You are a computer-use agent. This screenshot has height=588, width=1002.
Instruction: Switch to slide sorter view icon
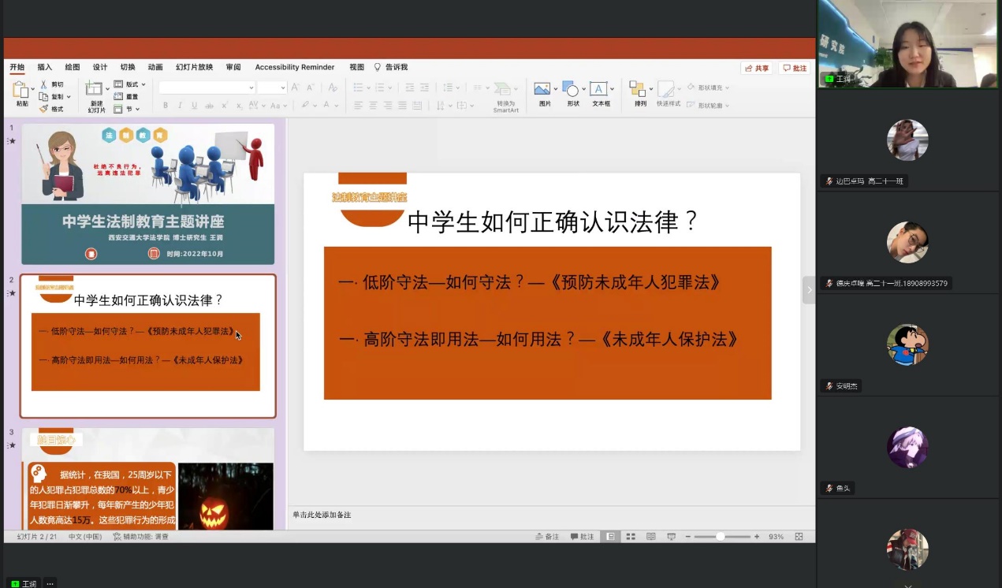point(631,537)
